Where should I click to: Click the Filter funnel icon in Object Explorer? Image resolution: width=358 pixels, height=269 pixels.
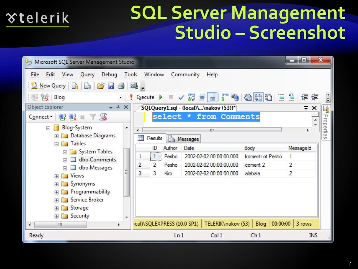coord(93,117)
